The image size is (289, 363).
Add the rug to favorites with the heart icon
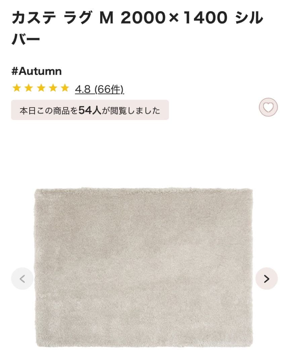click(268, 107)
